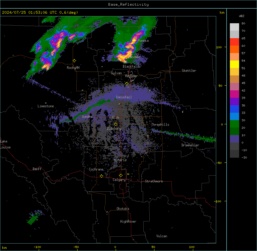
Task: Click the Vulcan city label
Action: [162, 236]
